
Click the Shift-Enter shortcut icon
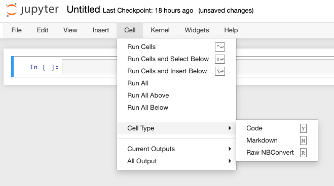pyautogui.click(x=220, y=59)
